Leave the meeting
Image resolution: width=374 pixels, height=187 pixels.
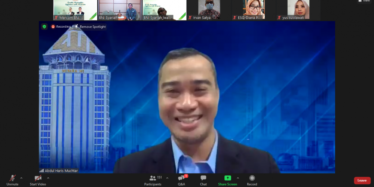click(x=362, y=180)
